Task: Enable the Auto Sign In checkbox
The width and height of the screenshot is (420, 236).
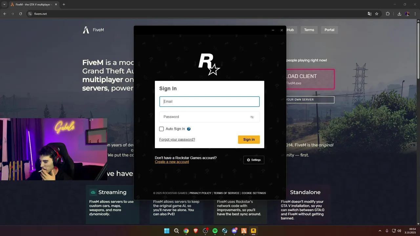Action: point(161,129)
